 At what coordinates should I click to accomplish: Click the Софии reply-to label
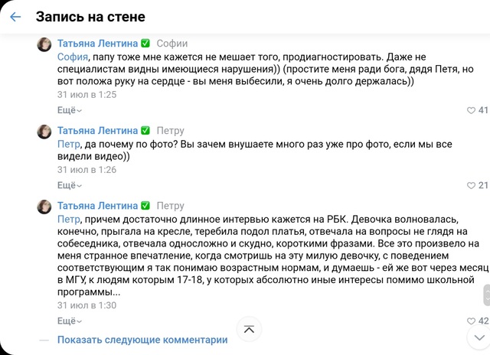(x=171, y=44)
